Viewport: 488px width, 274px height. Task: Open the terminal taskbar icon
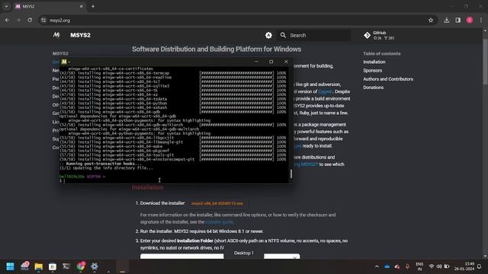66,266
